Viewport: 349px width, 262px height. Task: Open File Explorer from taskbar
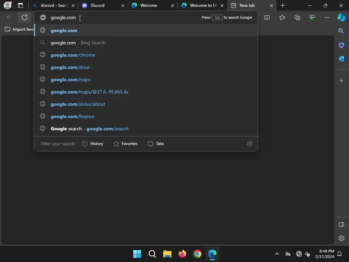[x=167, y=254]
